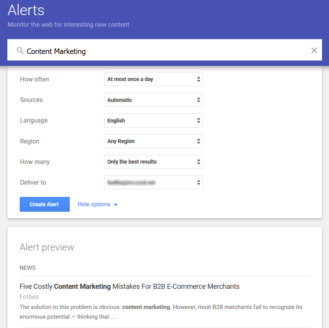The height and width of the screenshot is (328, 329).
Task: Open the Five Costly Content Marketing Mistakes article
Action: pyautogui.click(x=129, y=287)
